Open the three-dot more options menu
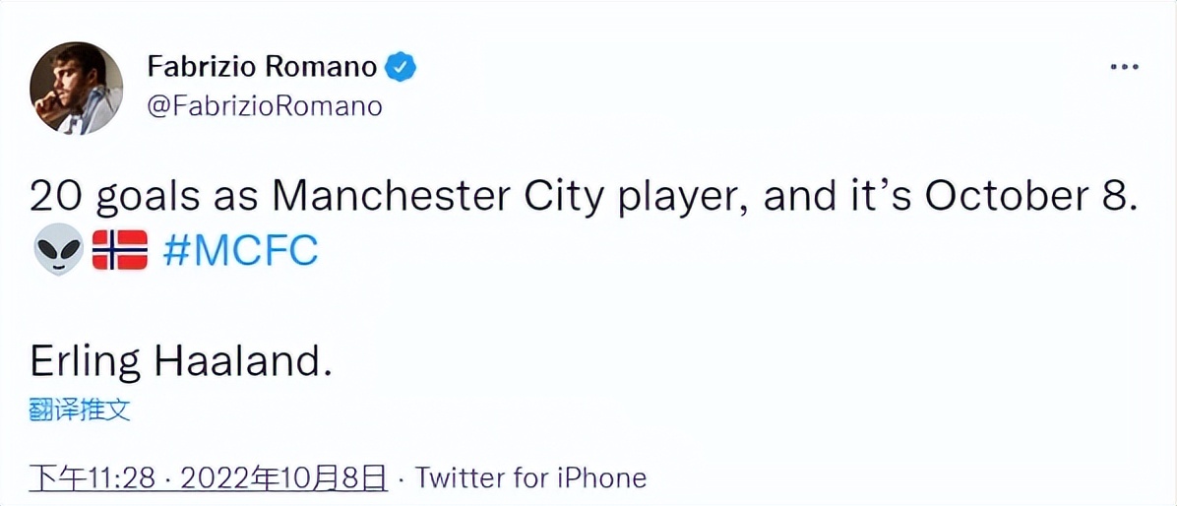1177x506 pixels. 1124,67
